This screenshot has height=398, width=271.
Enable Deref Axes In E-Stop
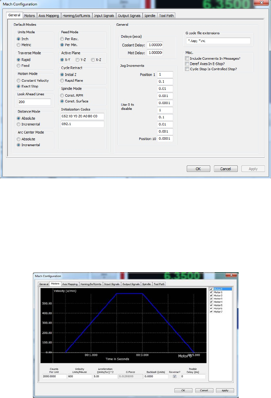pyautogui.click(x=187, y=64)
